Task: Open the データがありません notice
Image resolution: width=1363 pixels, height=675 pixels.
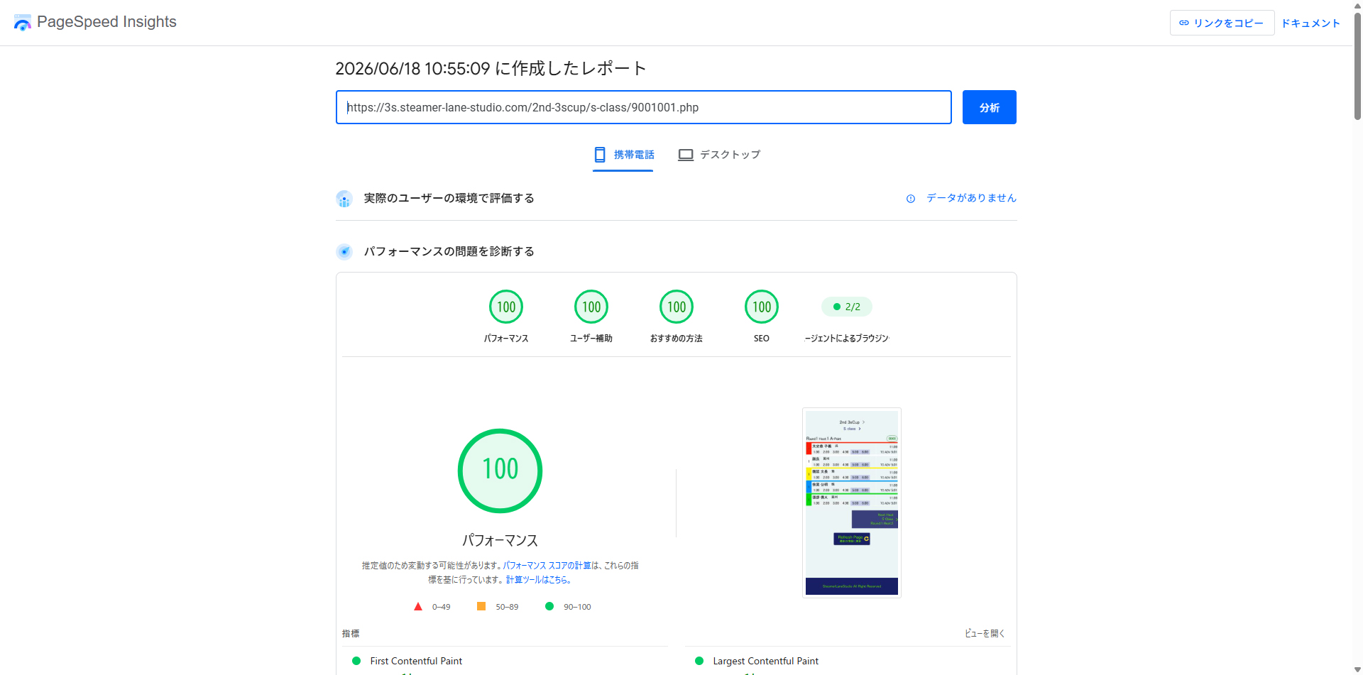Action: pyautogui.click(x=971, y=198)
